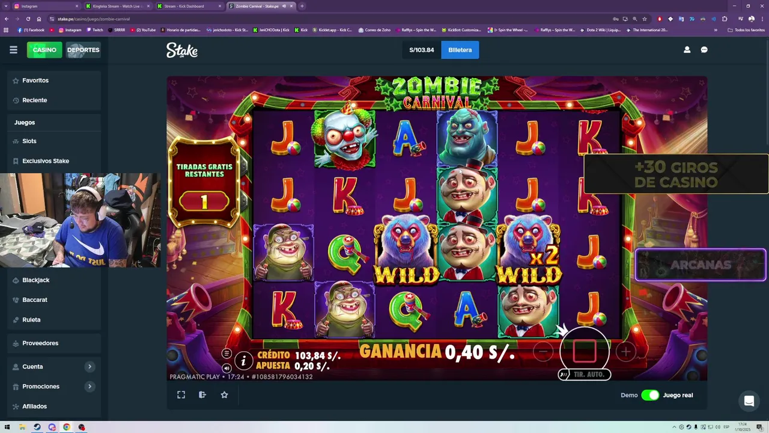This screenshot has width=769, height=433.
Task: Show hidden system tray icons
Action: click(673, 427)
